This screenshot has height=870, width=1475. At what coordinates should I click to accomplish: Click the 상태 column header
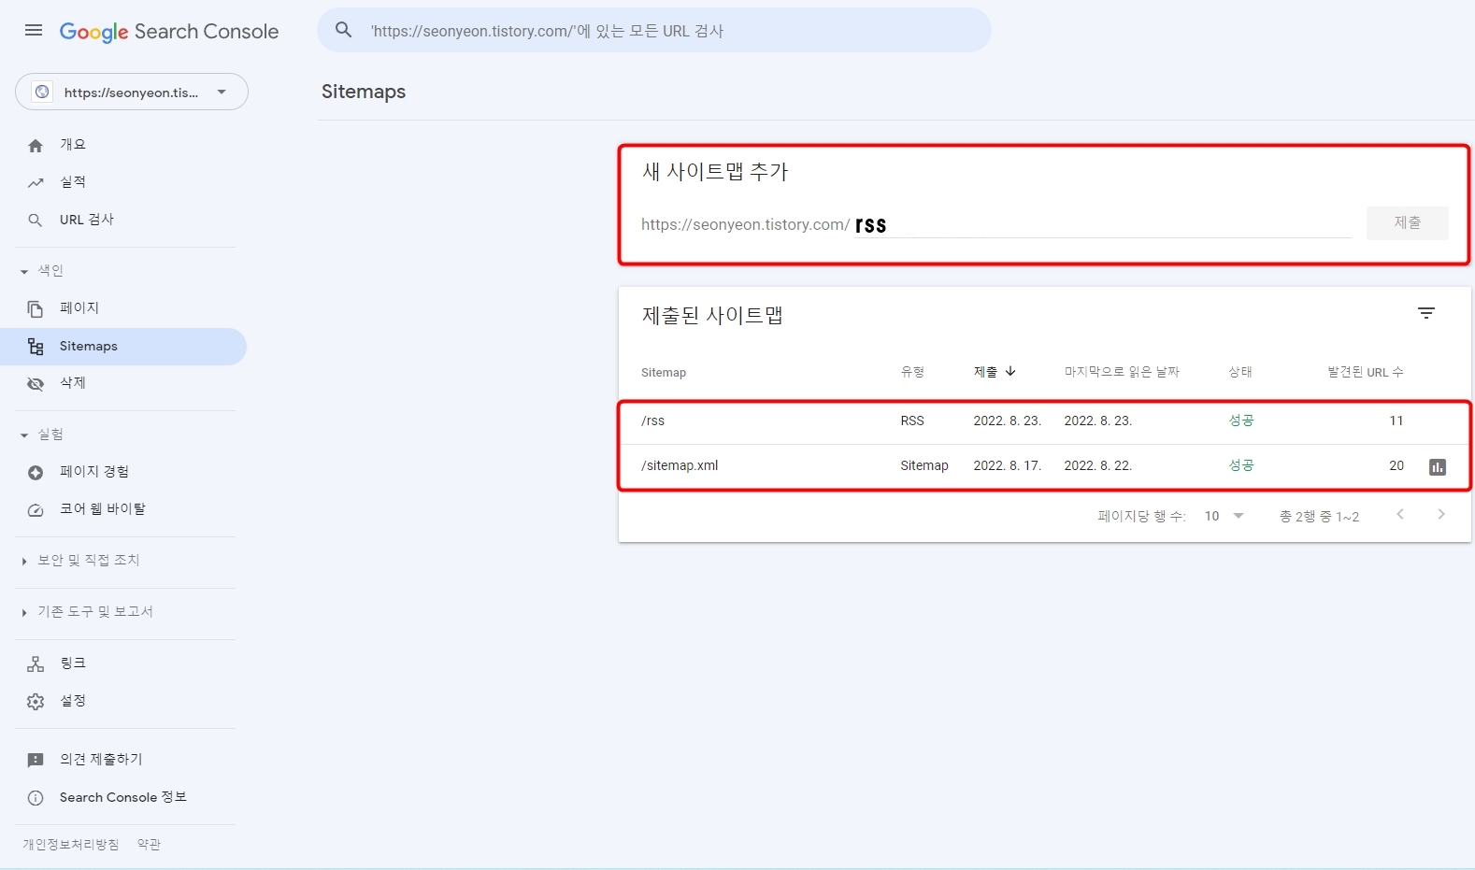coord(1240,372)
